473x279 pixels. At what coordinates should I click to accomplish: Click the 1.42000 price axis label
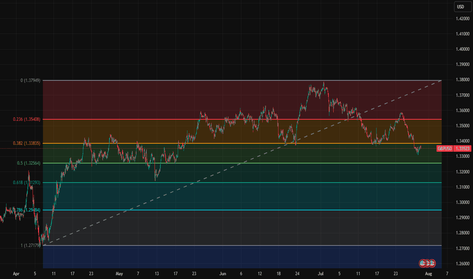tap(463, 19)
